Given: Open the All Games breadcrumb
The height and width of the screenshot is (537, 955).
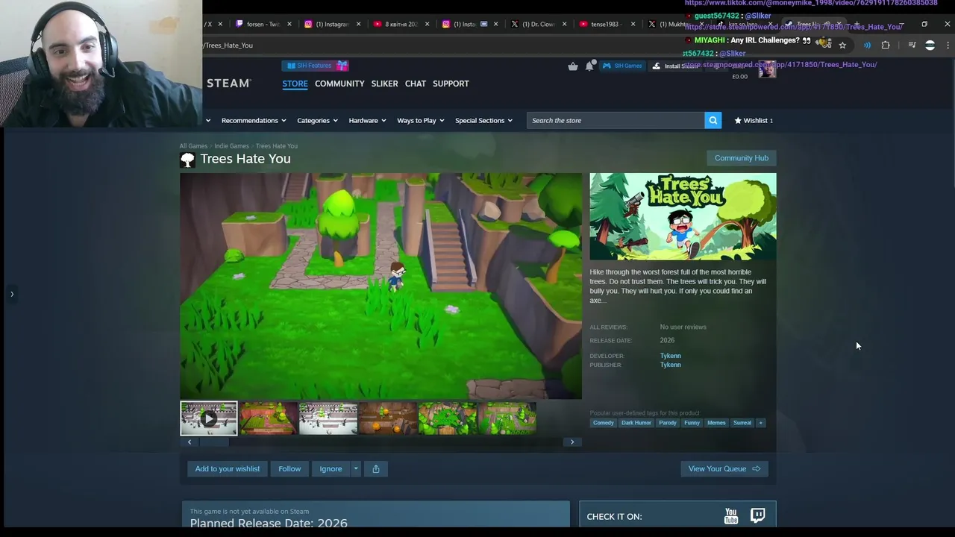Looking at the screenshot, I should [193, 146].
